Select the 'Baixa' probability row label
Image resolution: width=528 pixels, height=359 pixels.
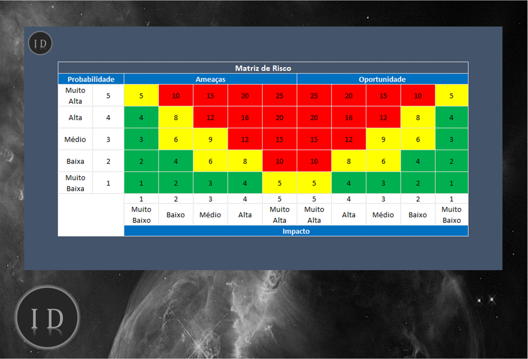point(75,161)
